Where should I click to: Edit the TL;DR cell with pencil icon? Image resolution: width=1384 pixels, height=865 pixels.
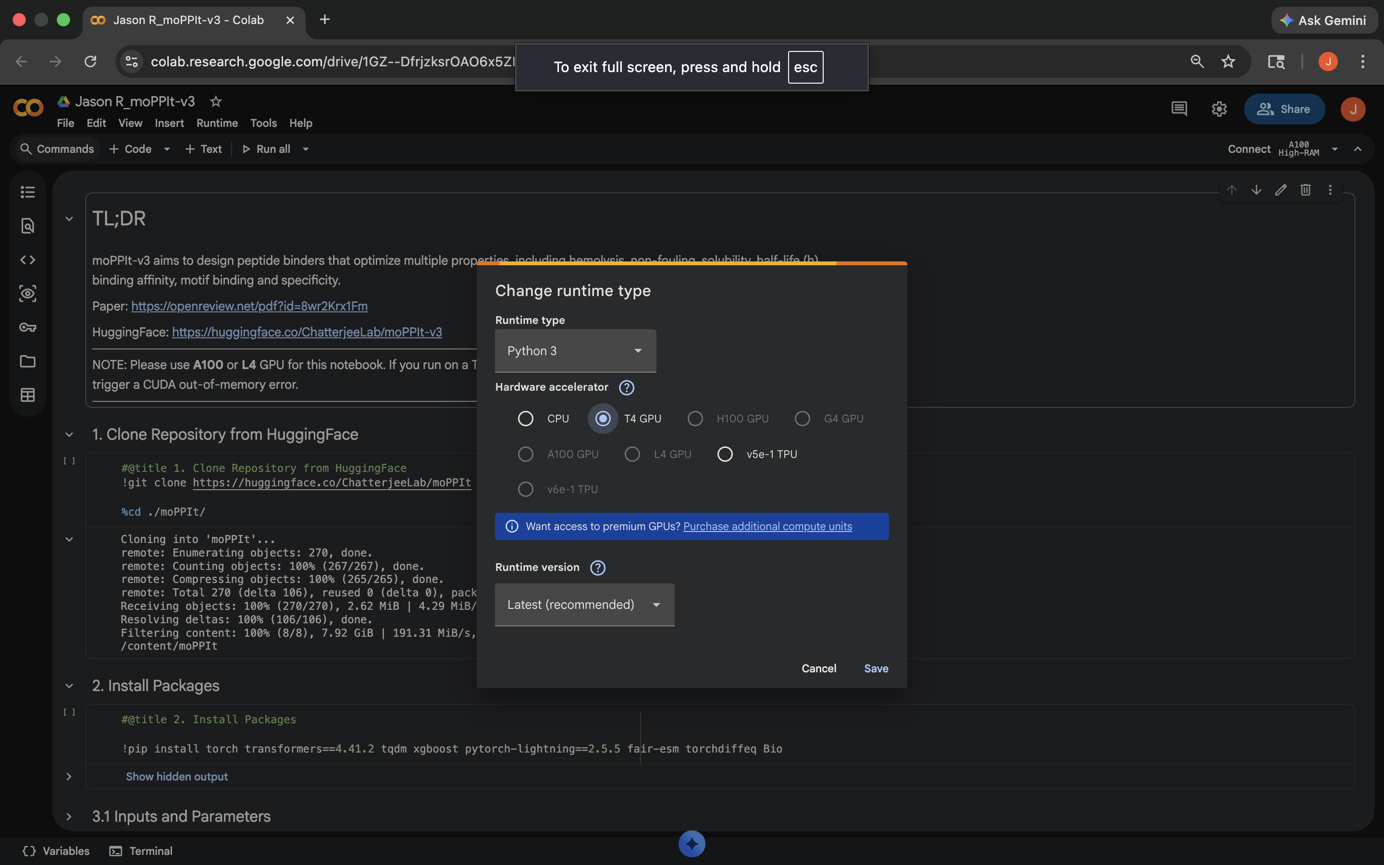click(x=1281, y=190)
